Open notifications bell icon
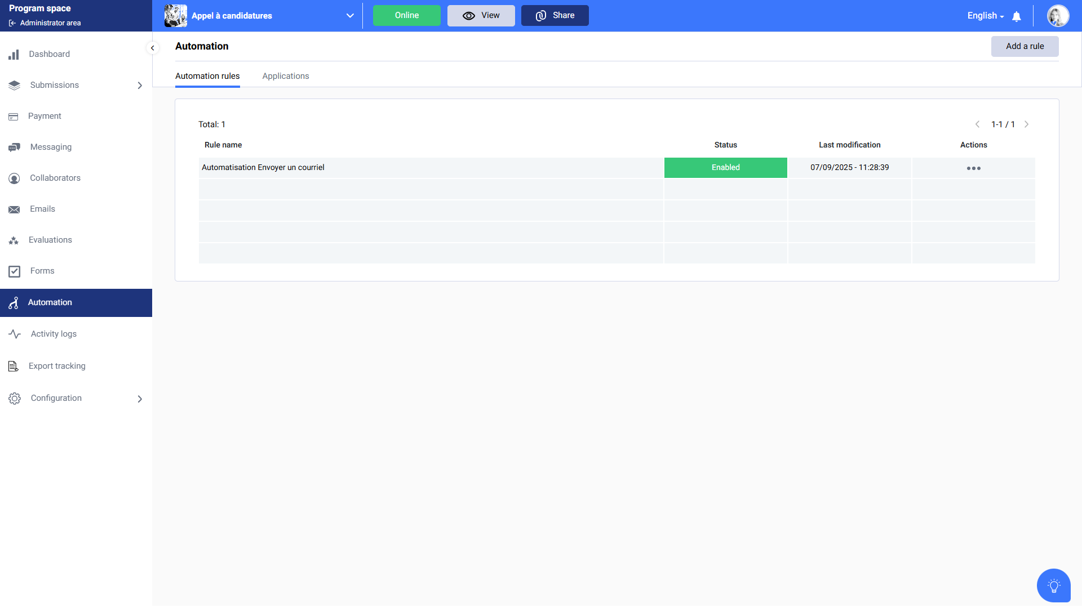The height and width of the screenshot is (608, 1082). [1017, 16]
